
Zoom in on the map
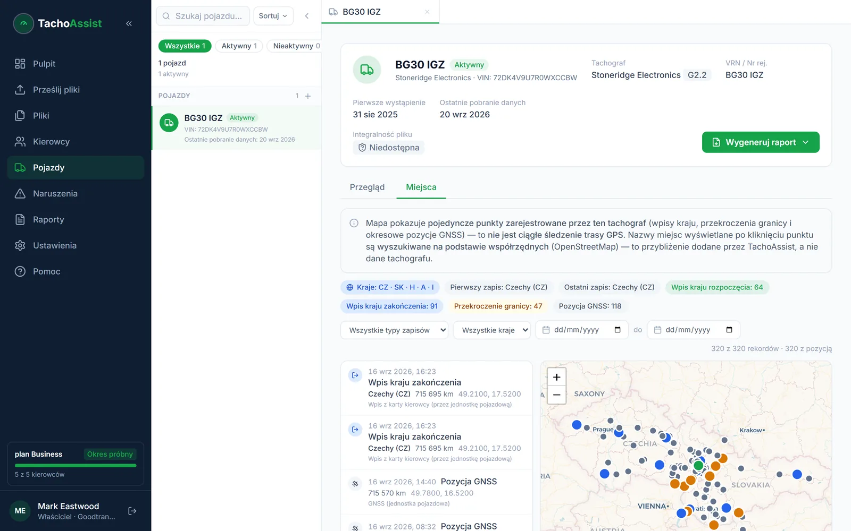point(556,377)
